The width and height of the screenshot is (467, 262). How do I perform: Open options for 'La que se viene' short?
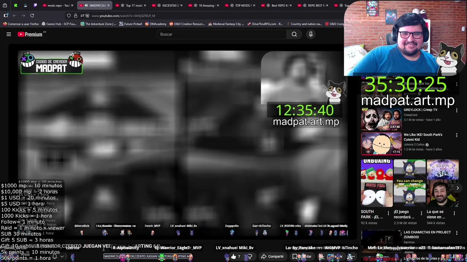(x=454, y=213)
